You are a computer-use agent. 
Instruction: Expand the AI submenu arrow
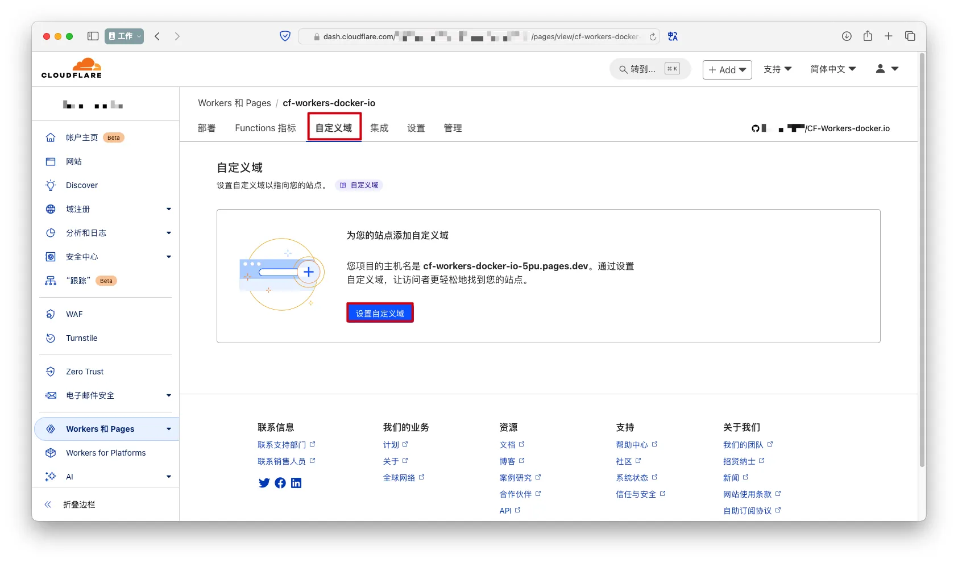point(169,477)
